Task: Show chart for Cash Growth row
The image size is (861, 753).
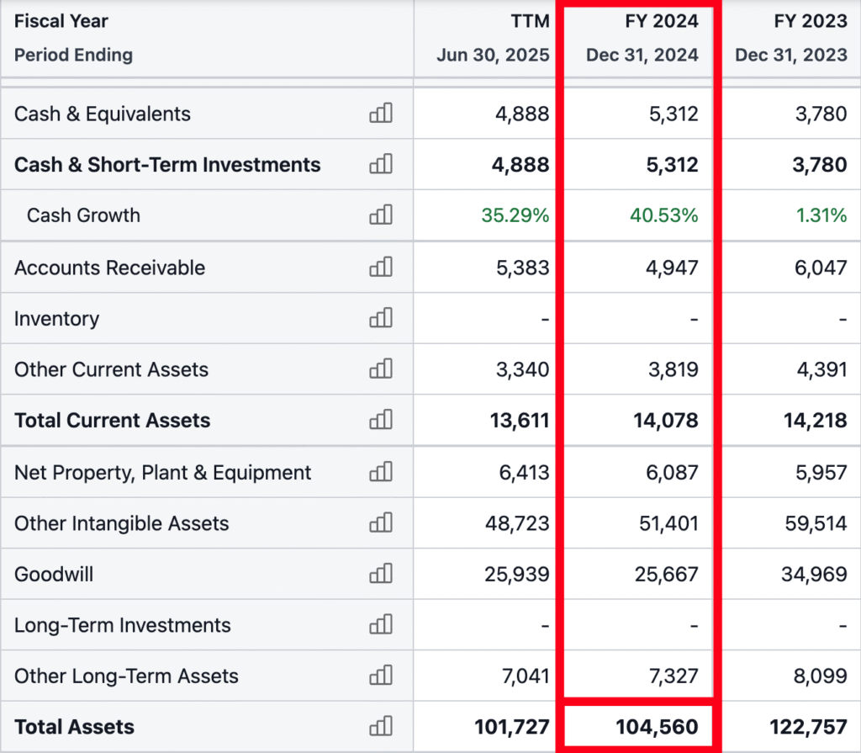Action: coord(381,215)
